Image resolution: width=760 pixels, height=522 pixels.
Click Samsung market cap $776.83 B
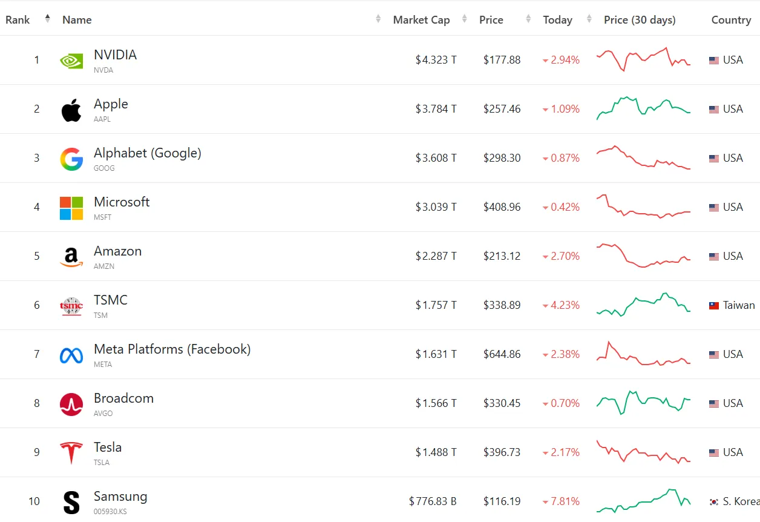[x=433, y=501]
